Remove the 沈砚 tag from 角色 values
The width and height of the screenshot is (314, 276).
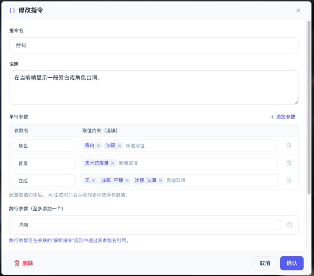pyautogui.click(x=119, y=146)
